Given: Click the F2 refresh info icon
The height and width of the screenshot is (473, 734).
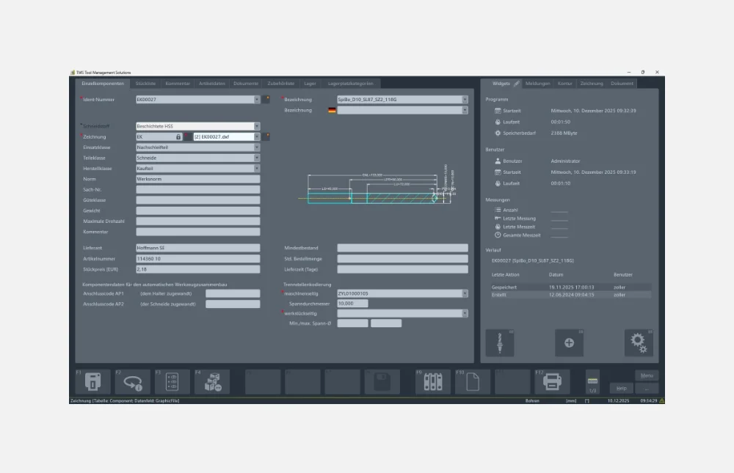Looking at the screenshot, I should pyautogui.click(x=132, y=382).
